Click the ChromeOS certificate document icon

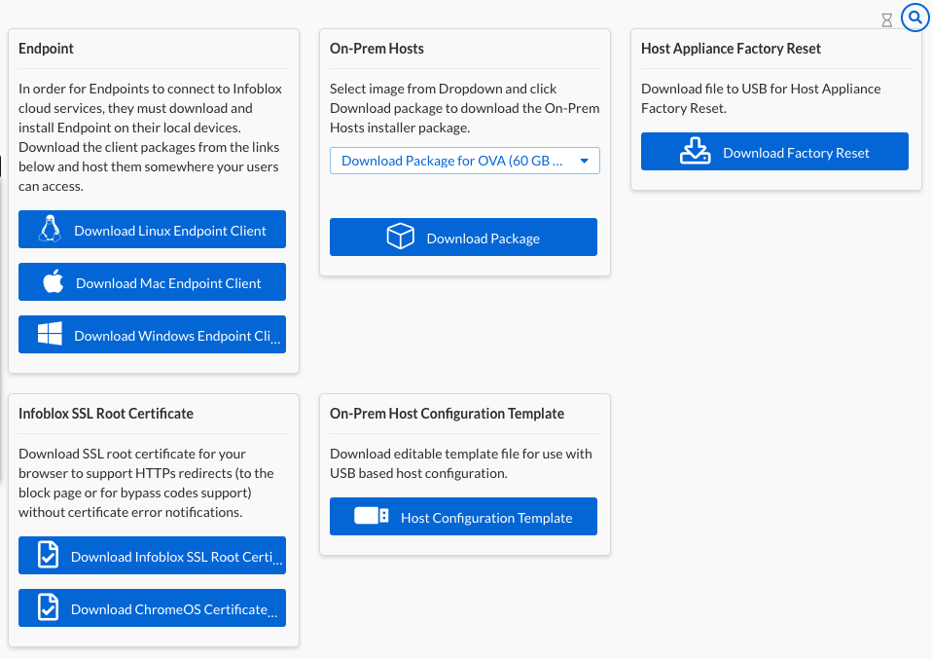(x=48, y=608)
